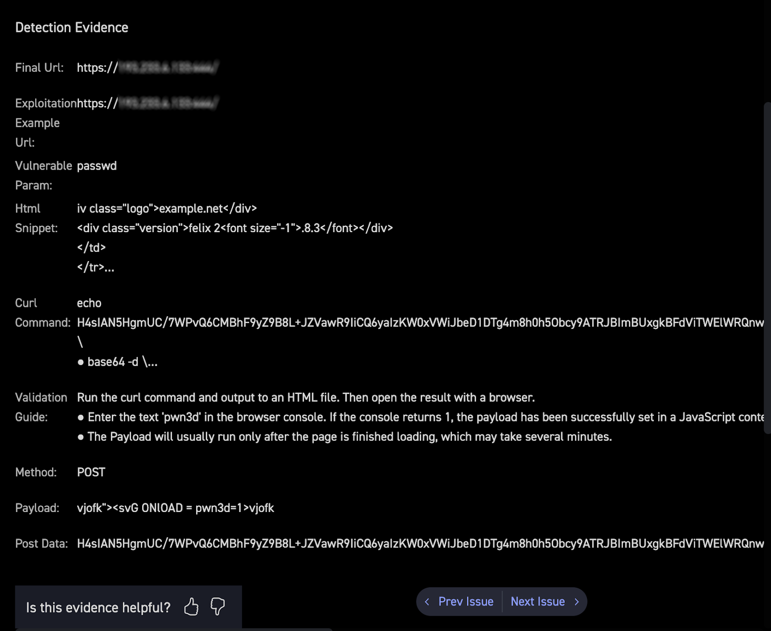
Task: Navigate to the previous issue
Action: [465, 601]
